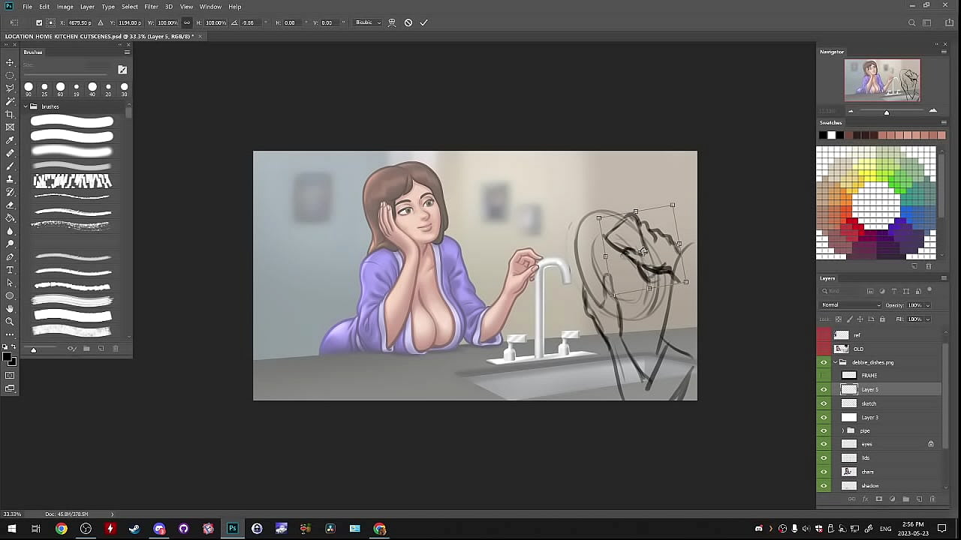The image size is (961, 540).
Task: Select the Hand tool
Action: pyautogui.click(x=10, y=308)
